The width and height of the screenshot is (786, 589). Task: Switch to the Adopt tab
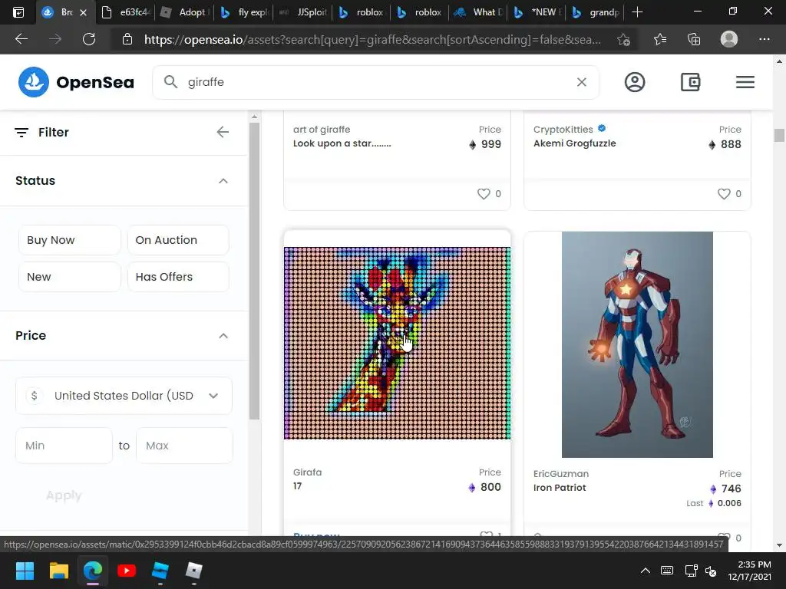184,12
